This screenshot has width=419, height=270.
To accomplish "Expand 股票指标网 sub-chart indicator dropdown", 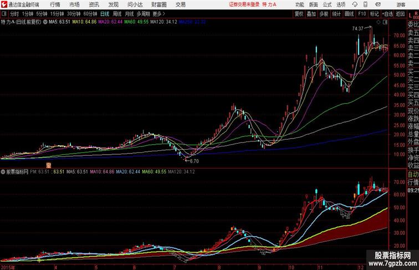I will [3, 172].
